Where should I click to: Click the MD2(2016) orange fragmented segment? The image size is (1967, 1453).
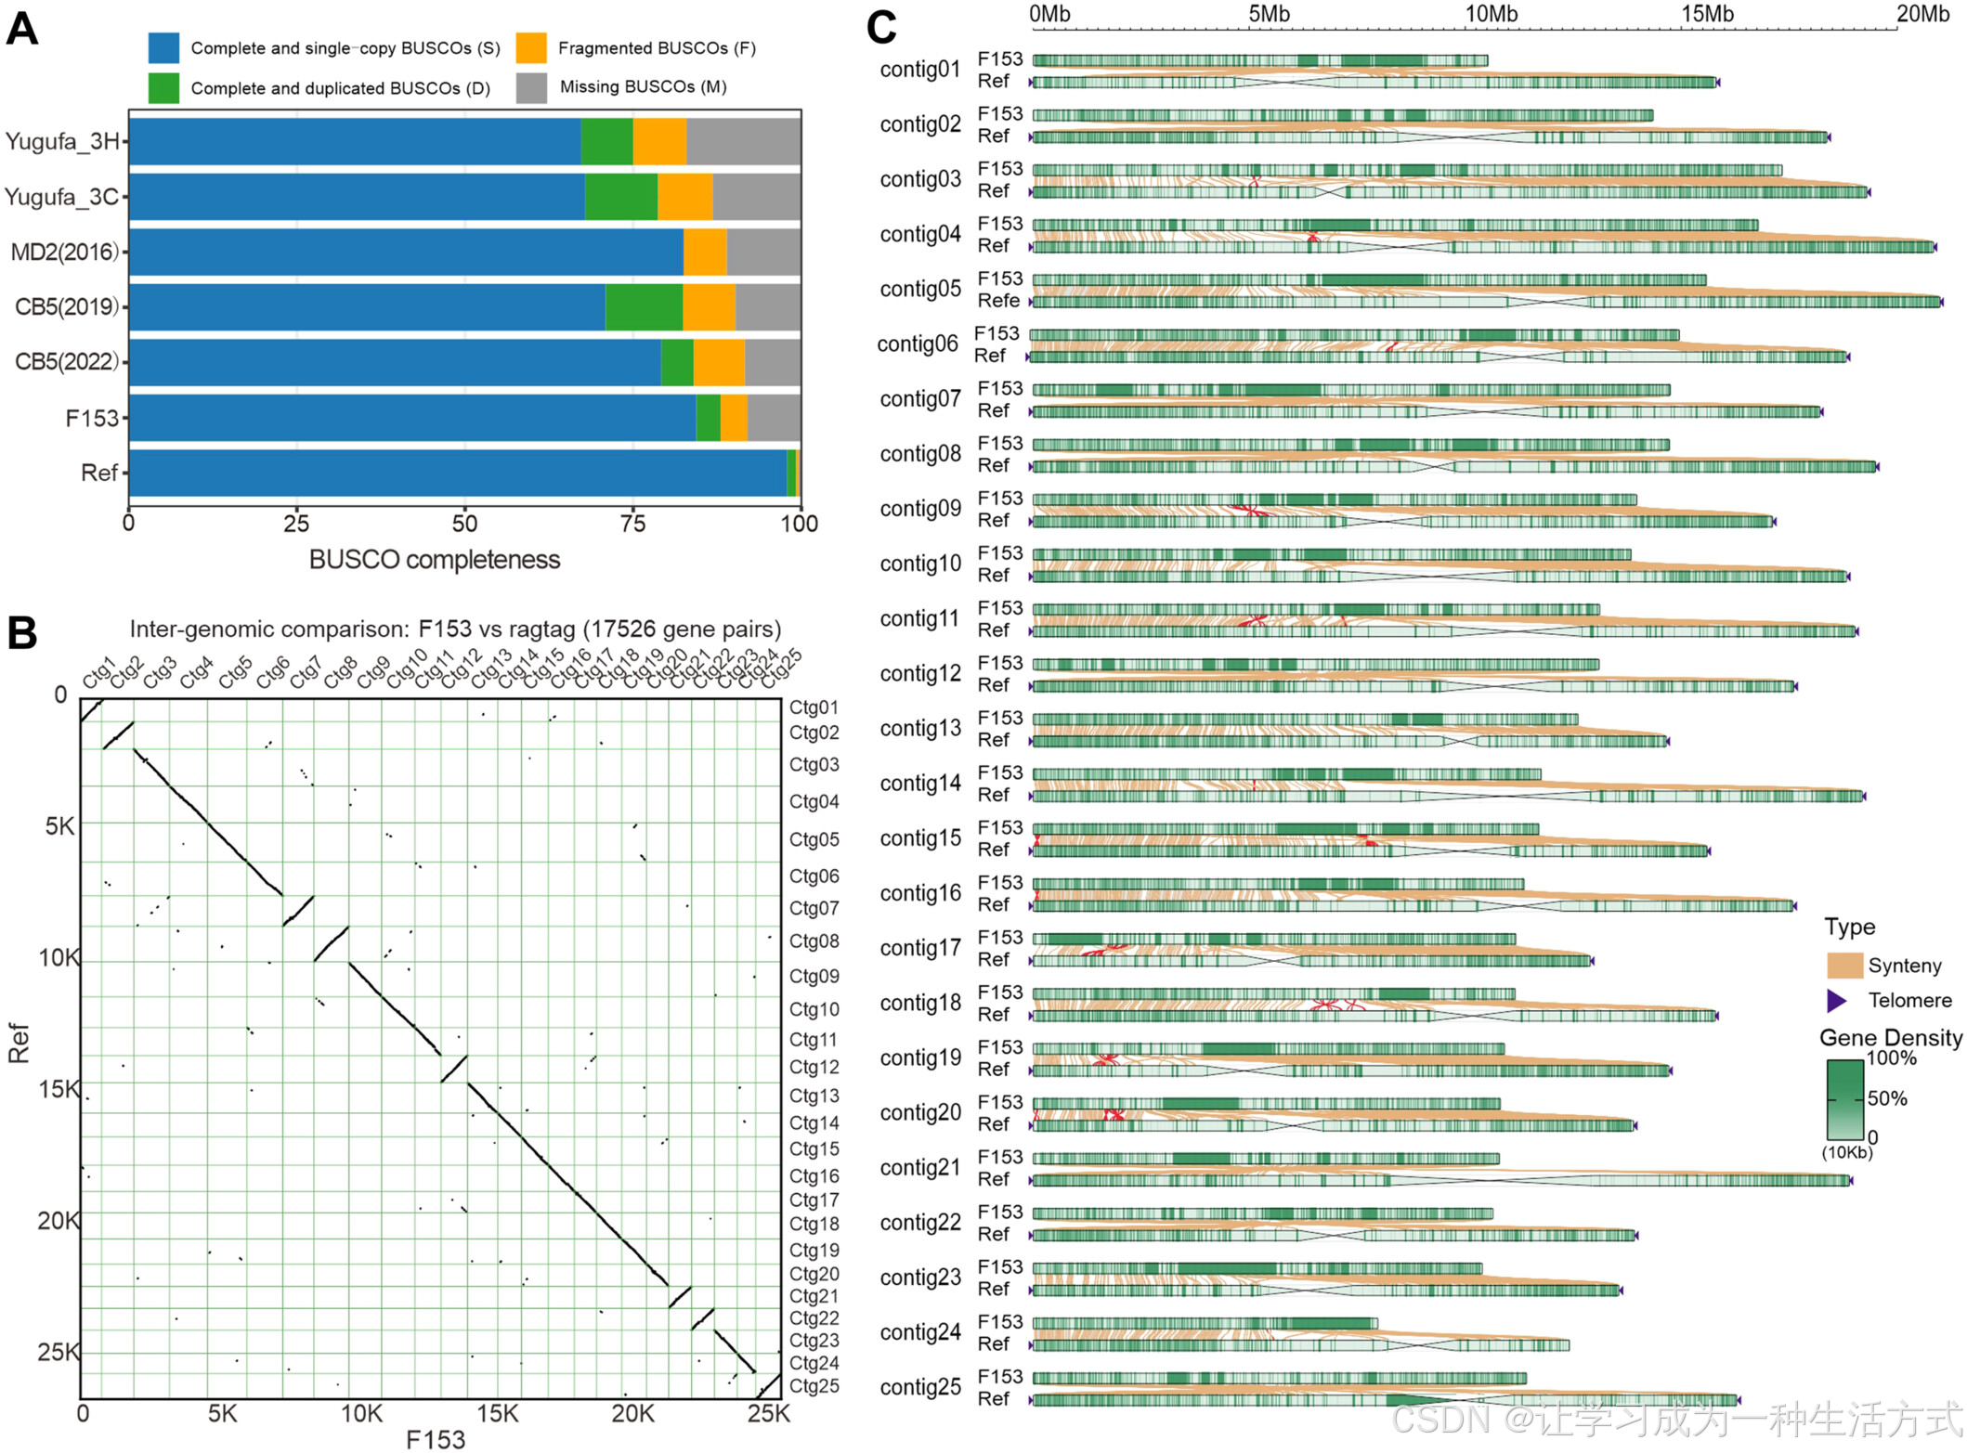[704, 252]
